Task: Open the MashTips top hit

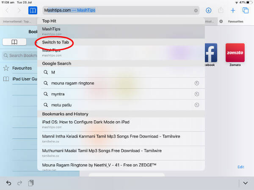Action: (x=121, y=31)
